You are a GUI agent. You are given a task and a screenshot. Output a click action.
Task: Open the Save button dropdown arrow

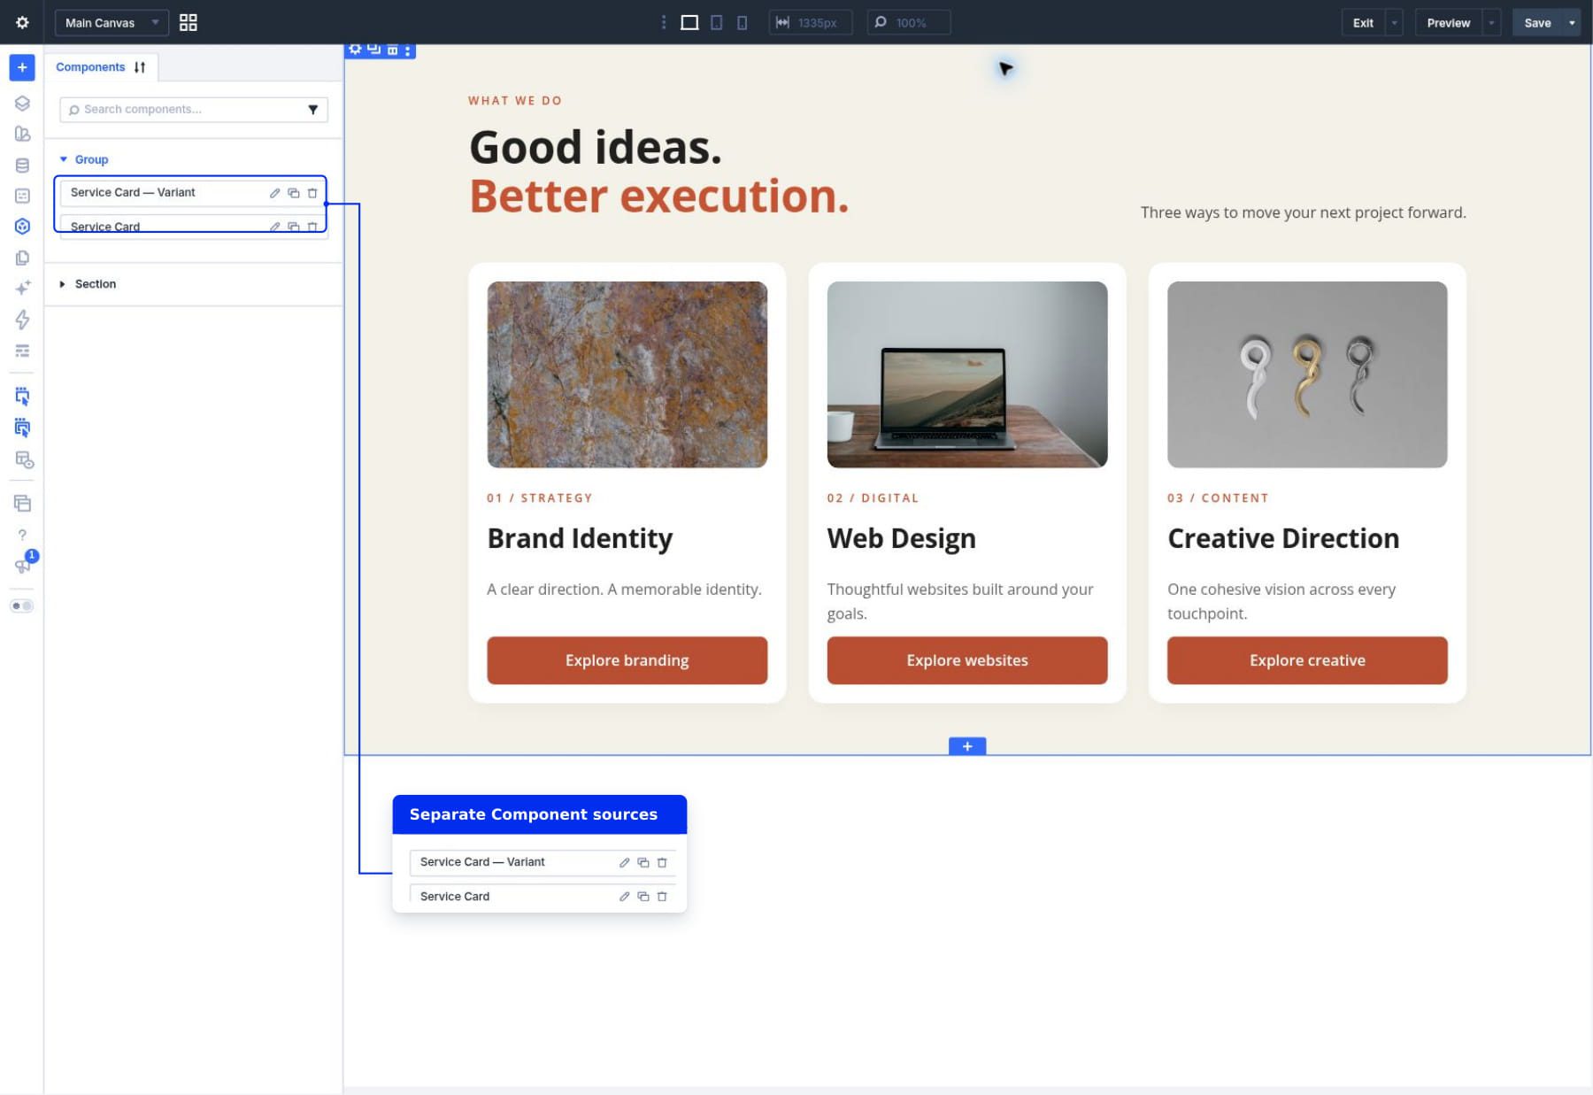[1572, 22]
